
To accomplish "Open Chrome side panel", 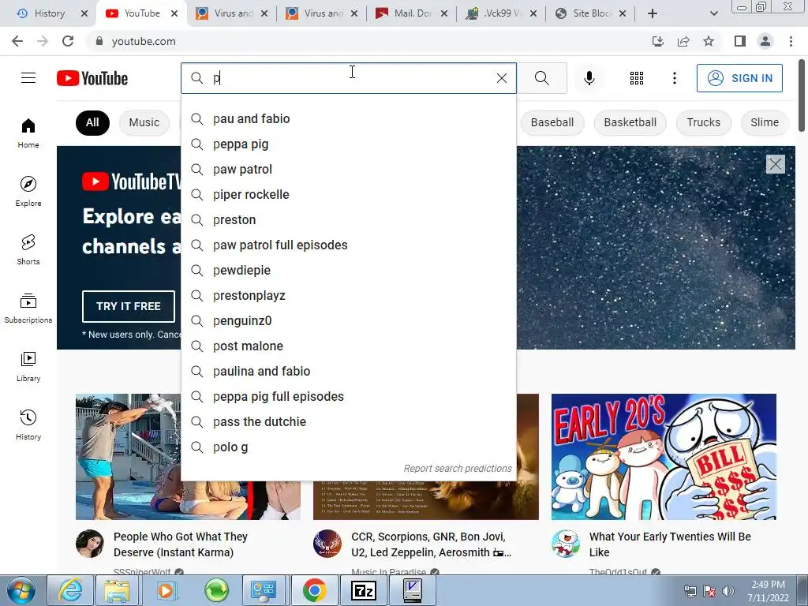I will pos(740,41).
